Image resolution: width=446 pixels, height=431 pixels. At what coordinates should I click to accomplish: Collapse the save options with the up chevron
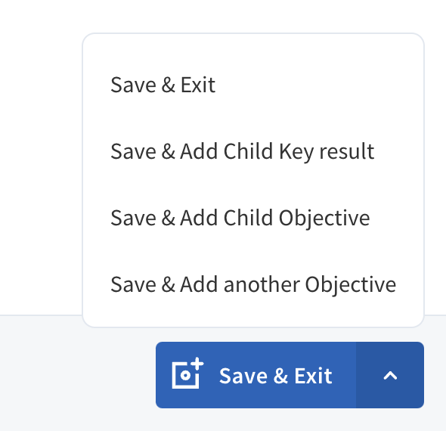click(390, 375)
